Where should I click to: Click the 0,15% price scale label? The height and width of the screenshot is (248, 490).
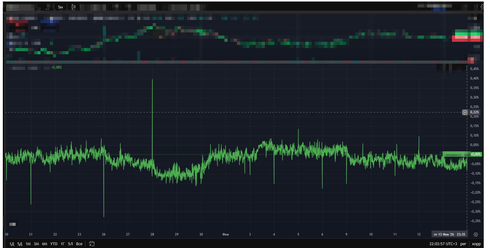474,126
